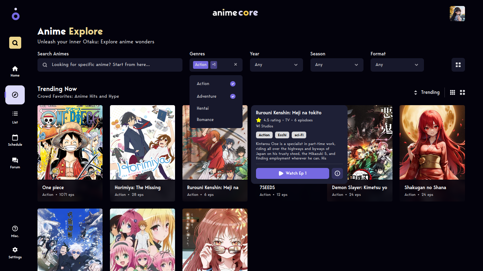Click the info icon next to Watch Ep 1
This screenshot has height=271, width=483.
tap(337, 173)
